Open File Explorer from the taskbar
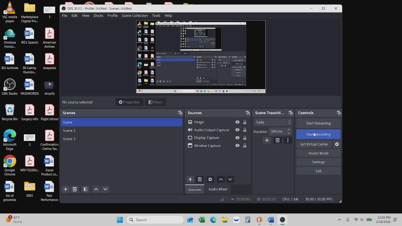The image size is (402, 226). coord(225,220)
